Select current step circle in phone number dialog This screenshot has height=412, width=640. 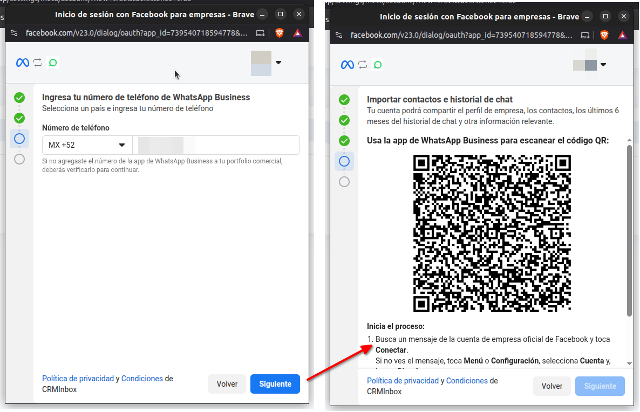pyautogui.click(x=19, y=139)
